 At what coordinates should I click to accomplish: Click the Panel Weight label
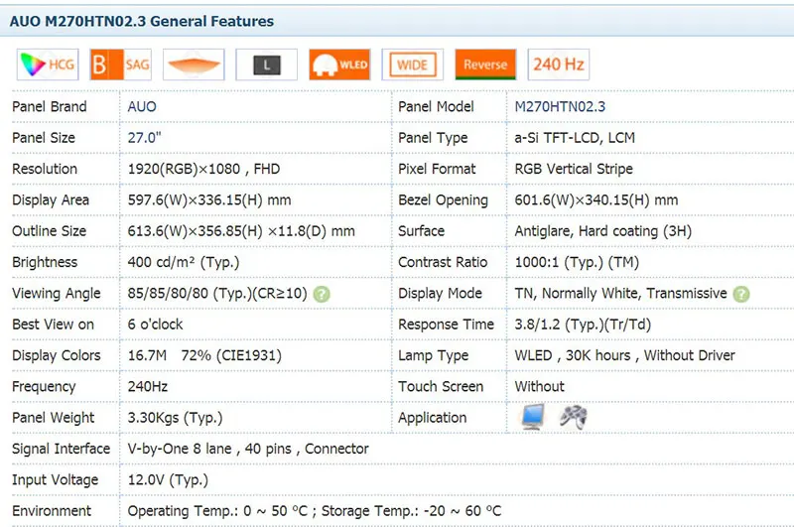coord(54,418)
